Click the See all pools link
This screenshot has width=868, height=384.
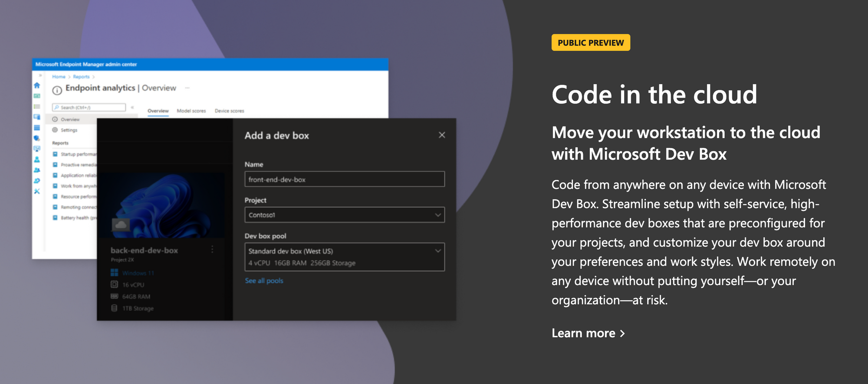pyautogui.click(x=264, y=280)
